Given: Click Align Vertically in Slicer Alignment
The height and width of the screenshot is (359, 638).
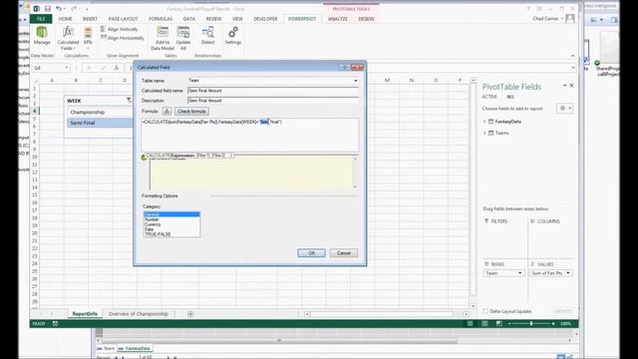Looking at the screenshot, I should pos(120,29).
